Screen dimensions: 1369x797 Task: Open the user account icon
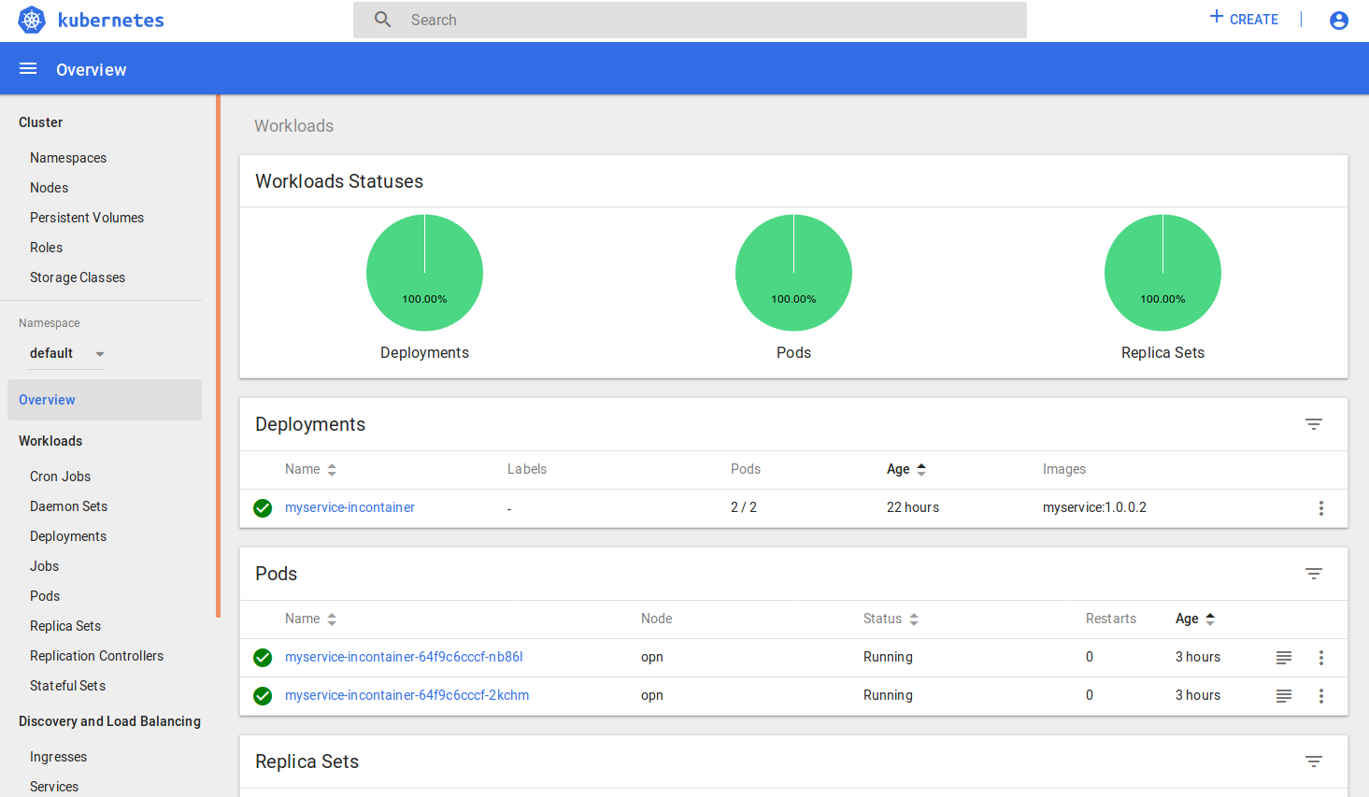[1339, 20]
